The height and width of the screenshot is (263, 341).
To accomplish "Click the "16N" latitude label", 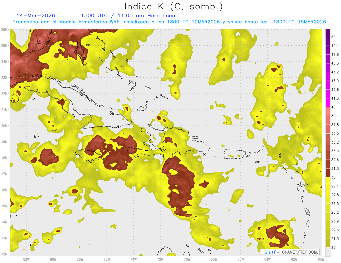I will 4,190.
